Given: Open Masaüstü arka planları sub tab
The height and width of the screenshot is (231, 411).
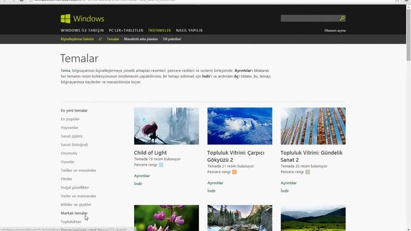Looking at the screenshot, I should (141, 39).
